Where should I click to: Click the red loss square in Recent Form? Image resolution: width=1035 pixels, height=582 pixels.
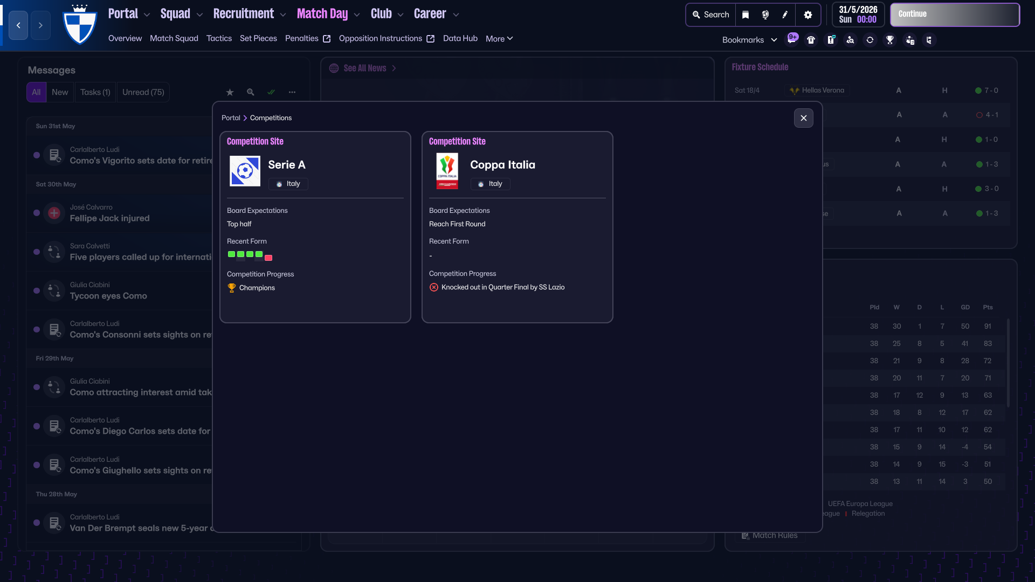coord(268,258)
